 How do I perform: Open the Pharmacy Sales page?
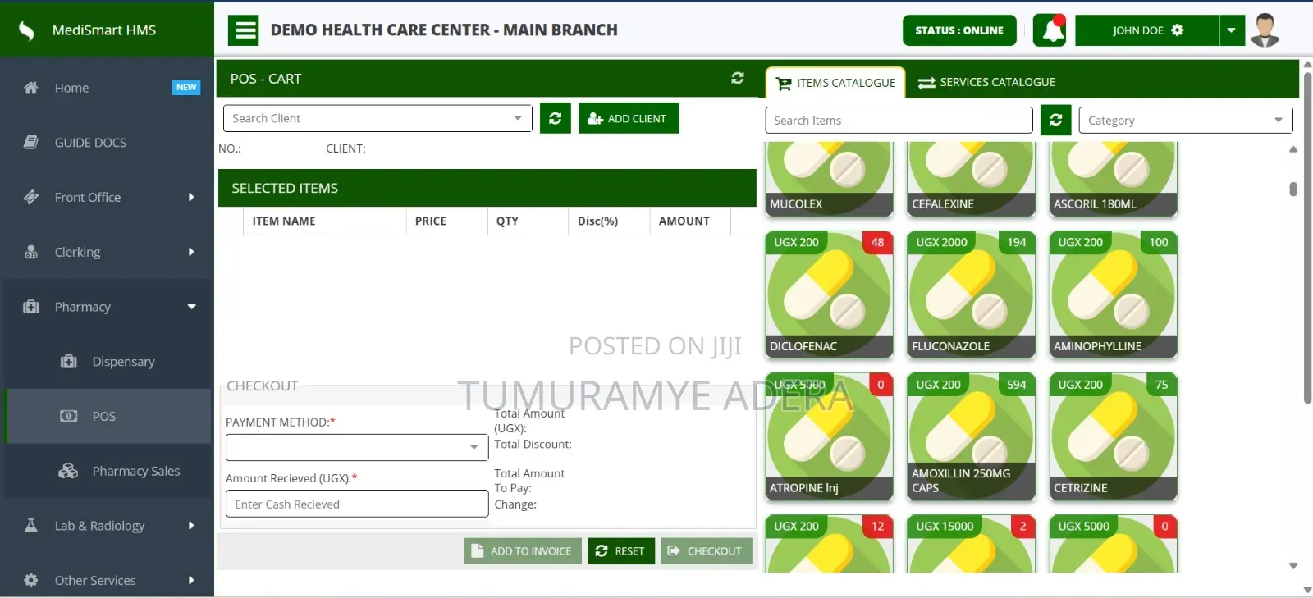[x=107, y=471]
